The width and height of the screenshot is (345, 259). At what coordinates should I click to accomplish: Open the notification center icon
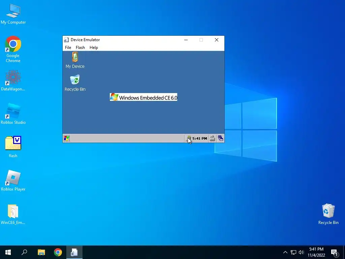[x=334, y=253]
